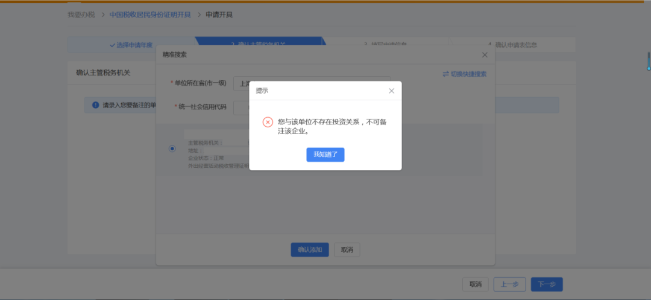The image size is (651, 300).
Task: Proceed with the 下一步 button
Action: (547, 284)
